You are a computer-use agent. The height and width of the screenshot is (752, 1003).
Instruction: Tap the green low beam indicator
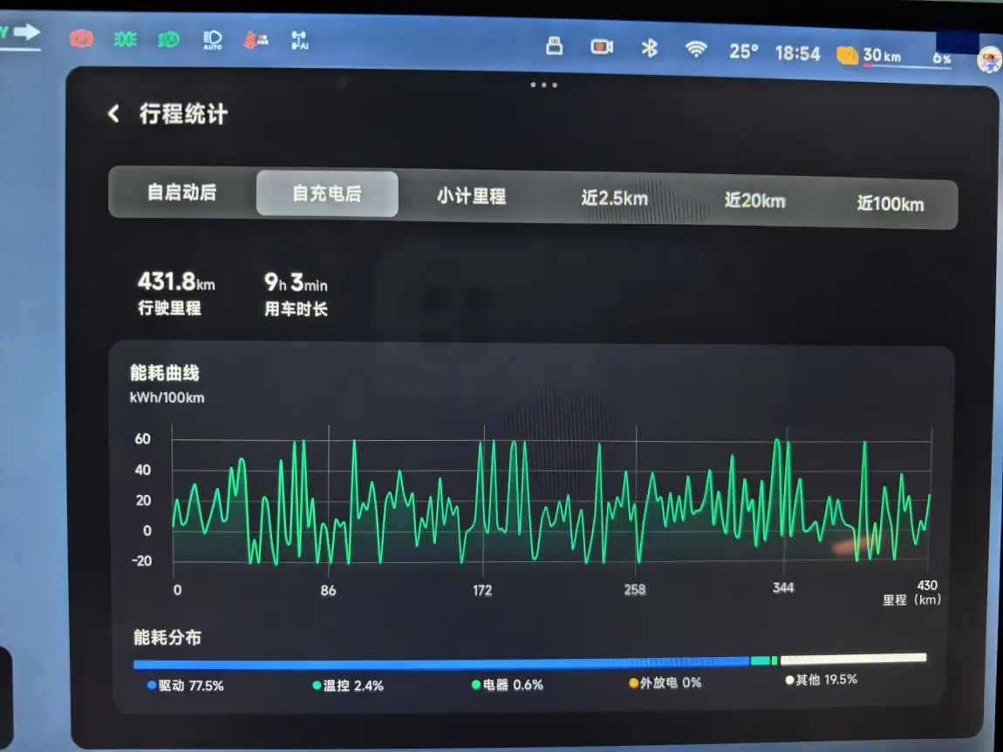pyautogui.click(x=168, y=39)
